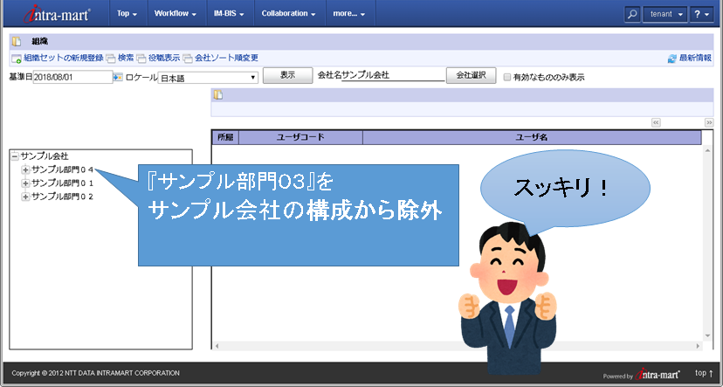Open the tenant user dropdown
723x387 pixels.
664,14
